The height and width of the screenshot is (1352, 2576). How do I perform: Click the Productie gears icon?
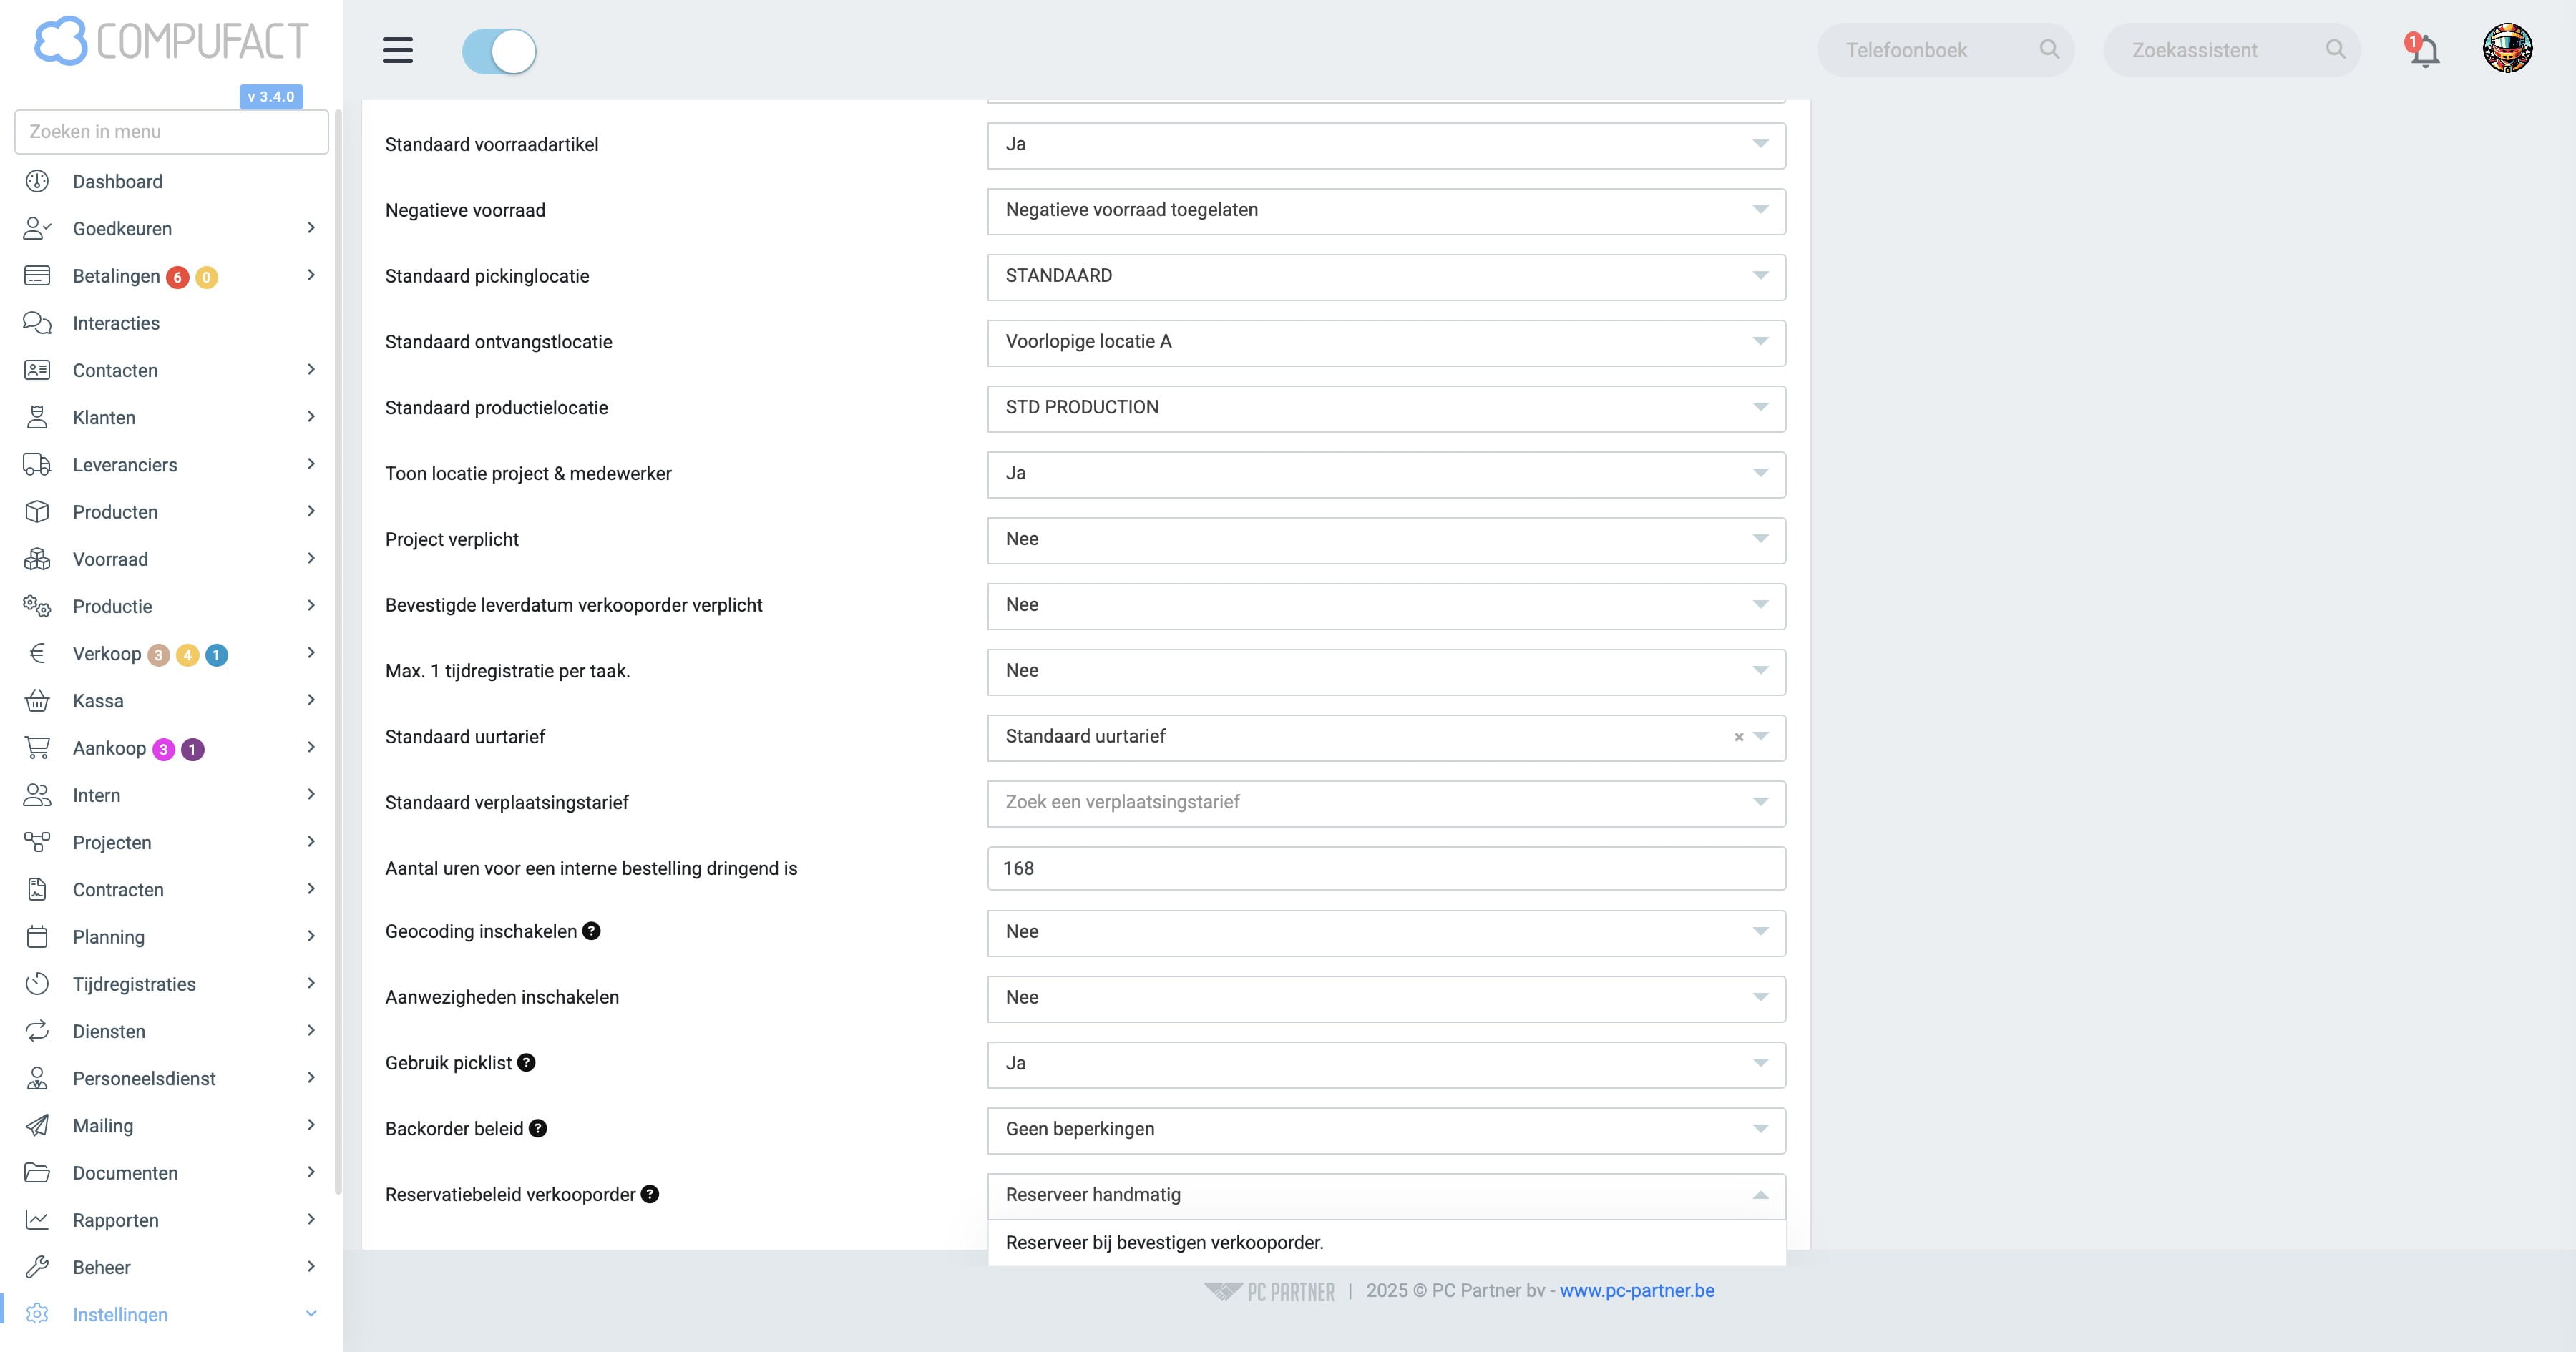[x=37, y=606]
